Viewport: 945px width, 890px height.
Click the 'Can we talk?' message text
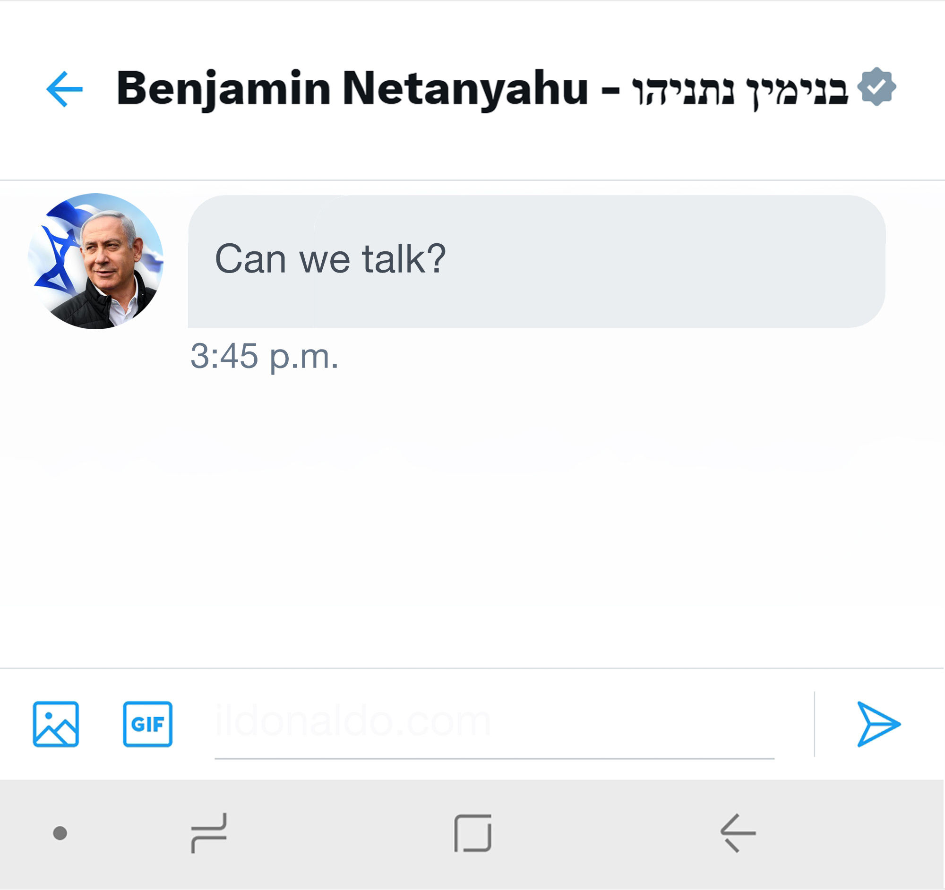pos(330,259)
